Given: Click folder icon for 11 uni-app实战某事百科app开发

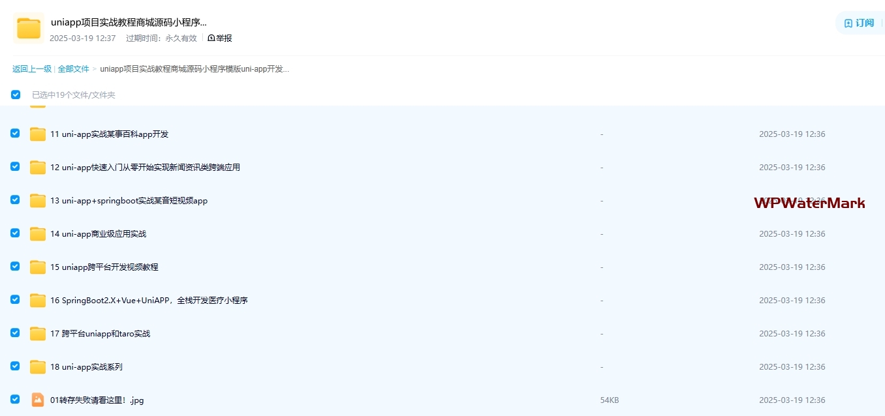Looking at the screenshot, I should (38, 134).
